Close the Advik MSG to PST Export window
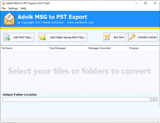 155,3
